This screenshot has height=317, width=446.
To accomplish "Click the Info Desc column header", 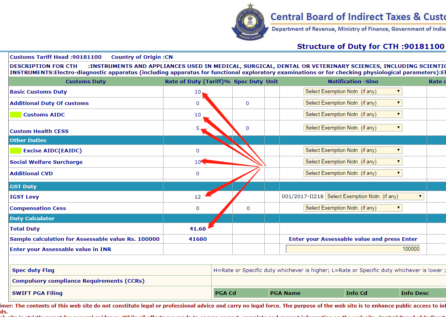I will [x=415, y=293].
